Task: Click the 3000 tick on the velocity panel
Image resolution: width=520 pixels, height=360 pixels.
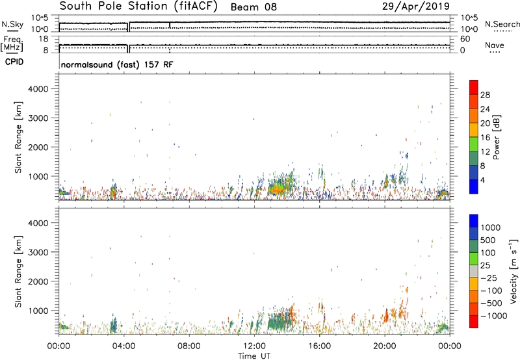Action: click(38, 252)
